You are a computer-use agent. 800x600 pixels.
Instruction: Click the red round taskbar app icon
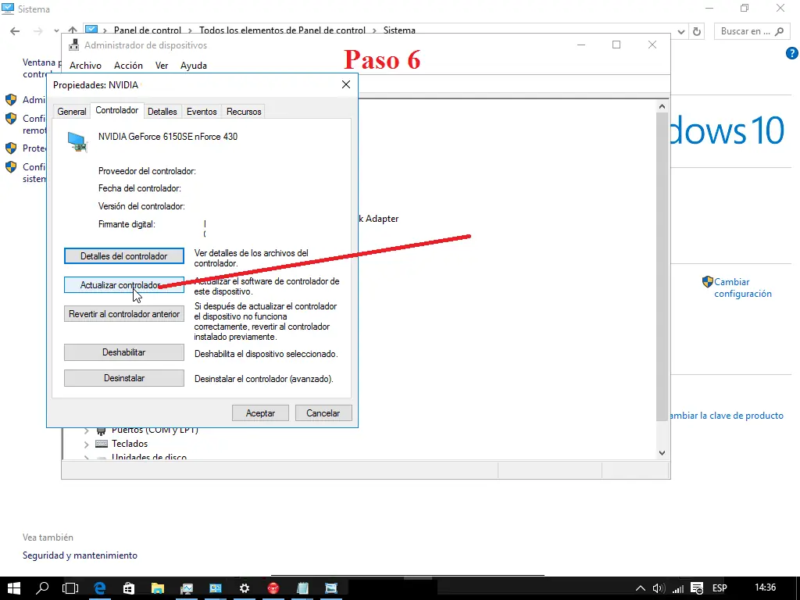pos(273,588)
